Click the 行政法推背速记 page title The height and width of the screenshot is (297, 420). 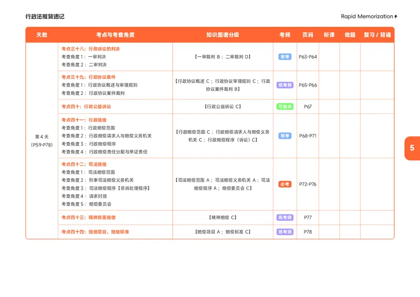45,17
